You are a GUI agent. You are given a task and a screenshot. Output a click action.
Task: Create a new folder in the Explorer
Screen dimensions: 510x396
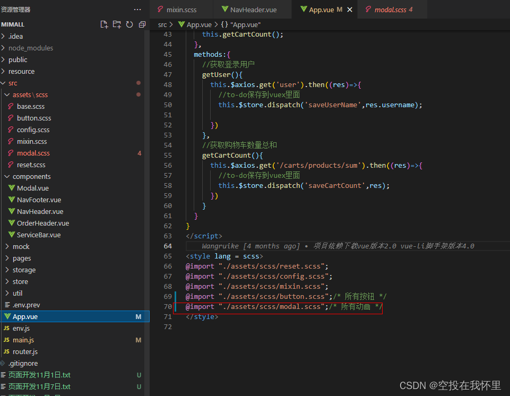pos(117,24)
